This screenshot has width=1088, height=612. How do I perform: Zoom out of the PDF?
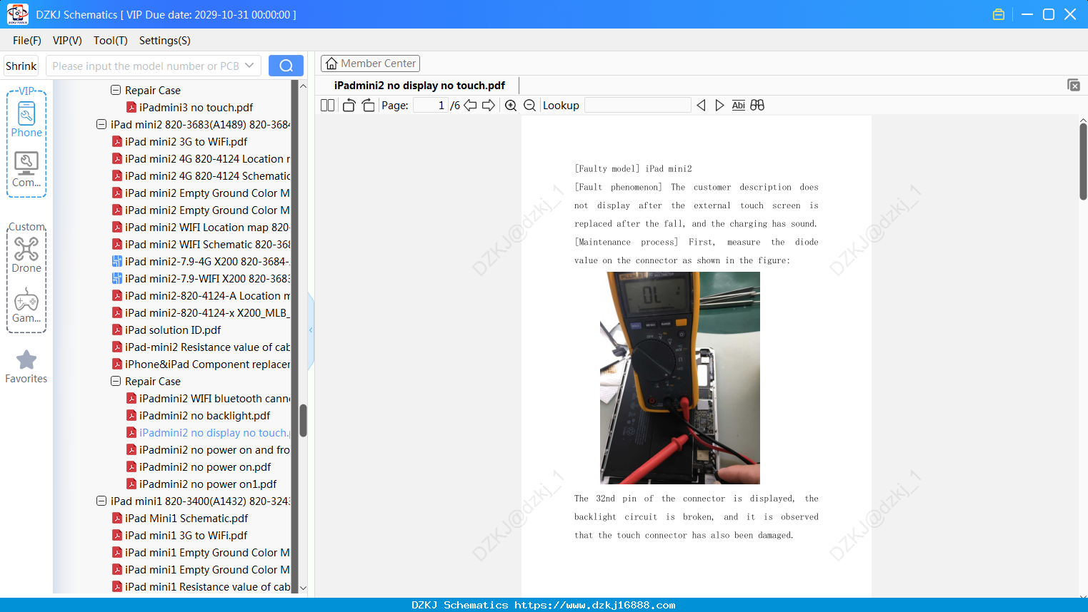[x=529, y=106]
